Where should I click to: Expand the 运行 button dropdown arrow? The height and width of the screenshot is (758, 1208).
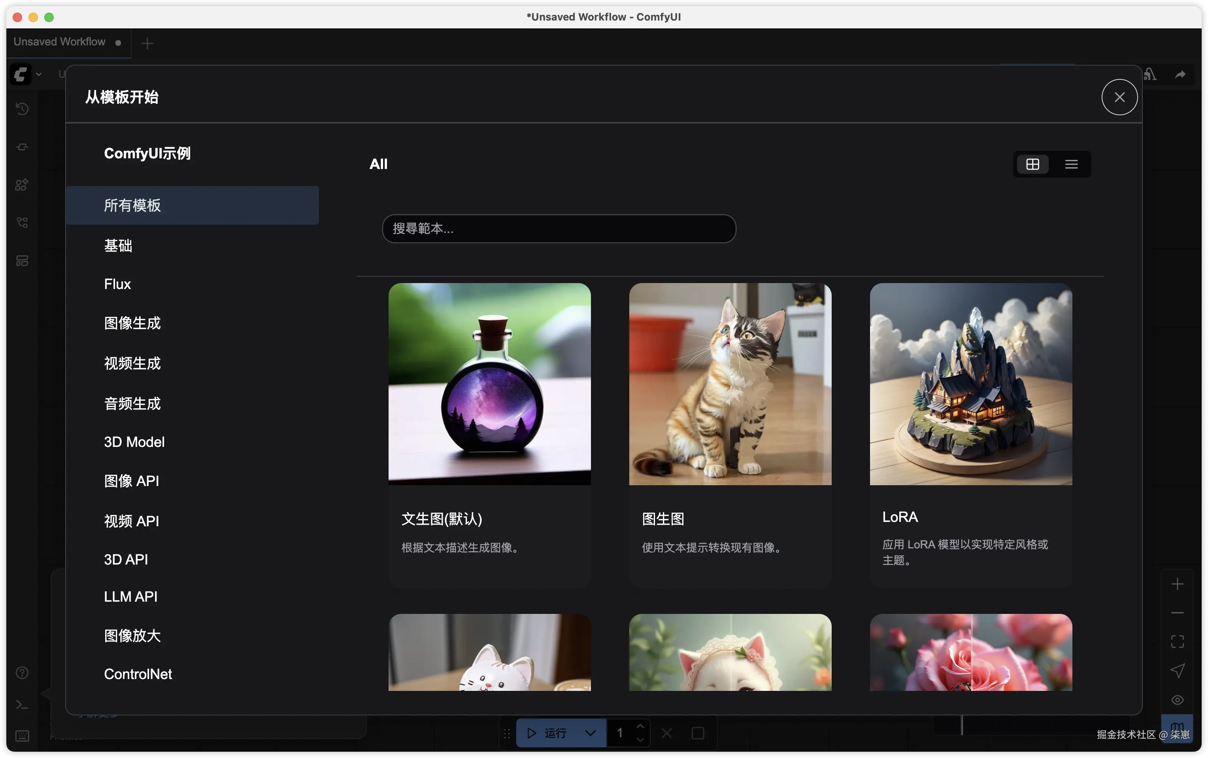(x=591, y=733)
